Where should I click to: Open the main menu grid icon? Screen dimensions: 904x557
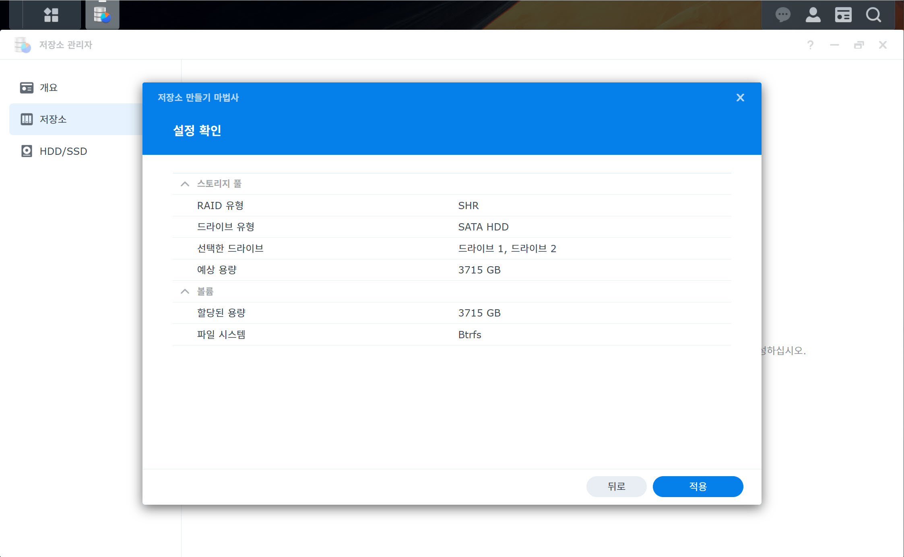(51, 15)
